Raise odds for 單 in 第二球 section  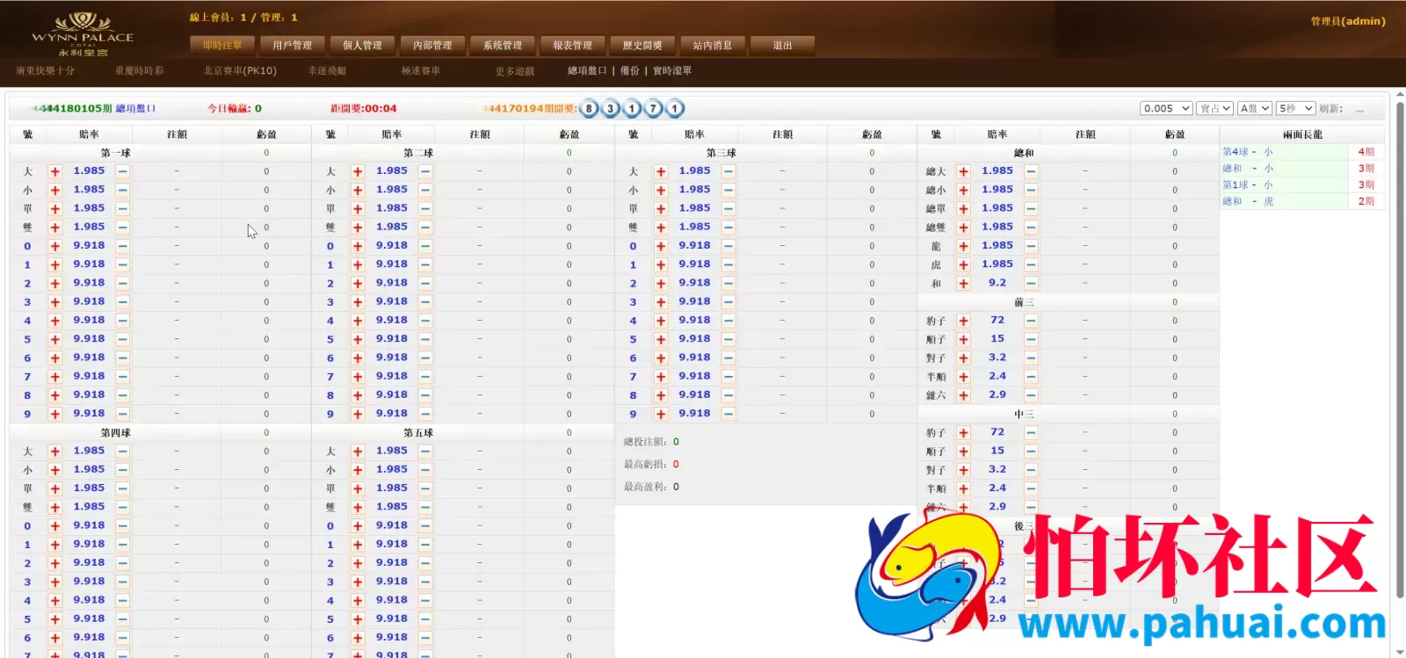(358, 209)
